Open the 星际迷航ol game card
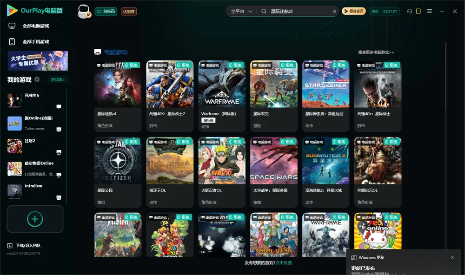Viewport: 465px width, 275px height. click(118, 96)
